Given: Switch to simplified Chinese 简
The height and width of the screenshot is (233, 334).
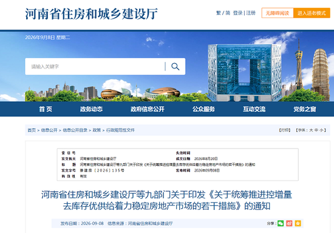Looking at the screenshot, I should [x=228, y=13].
